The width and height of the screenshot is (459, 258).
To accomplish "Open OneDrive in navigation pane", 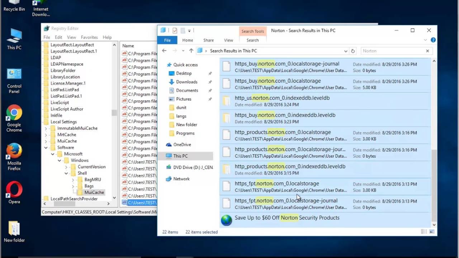I will [182, 145].
